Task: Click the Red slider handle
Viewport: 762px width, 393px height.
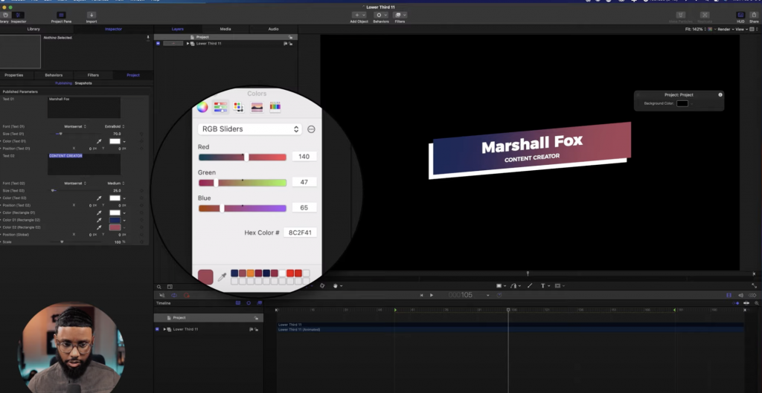Action: (x=246, y=157)
